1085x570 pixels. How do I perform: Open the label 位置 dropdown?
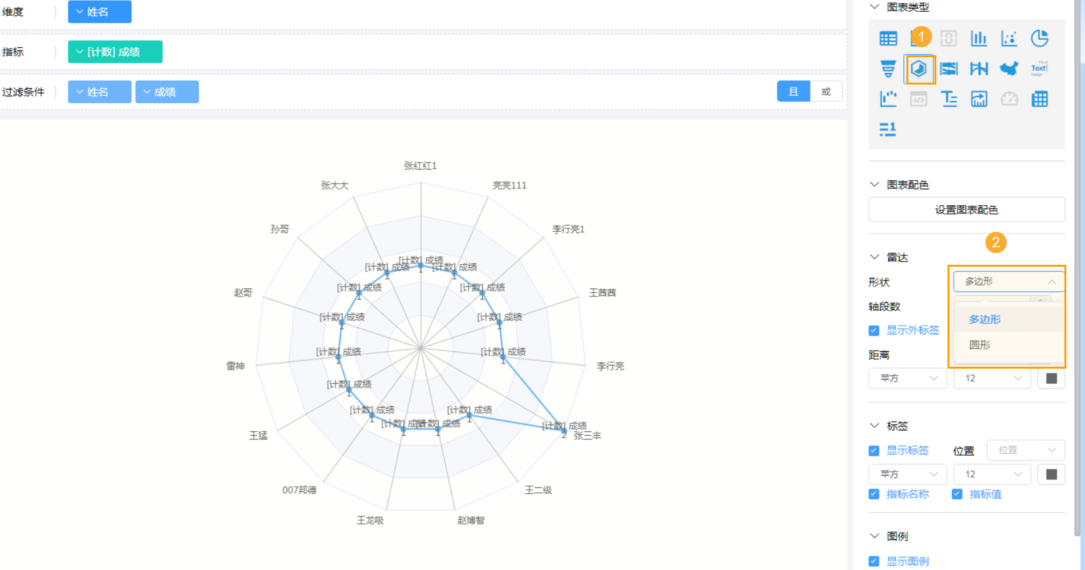pyautogui.click(x=1026, y=450)
